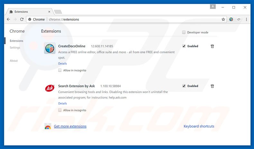The height and width of the screenshot is (149, 254).
Task: Click the Chrome site info icon in address bar
Action: [x=30, y=19]
